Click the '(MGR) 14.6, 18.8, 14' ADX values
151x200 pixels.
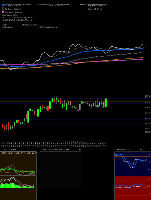pyautogui.click(x=31, y=25)
